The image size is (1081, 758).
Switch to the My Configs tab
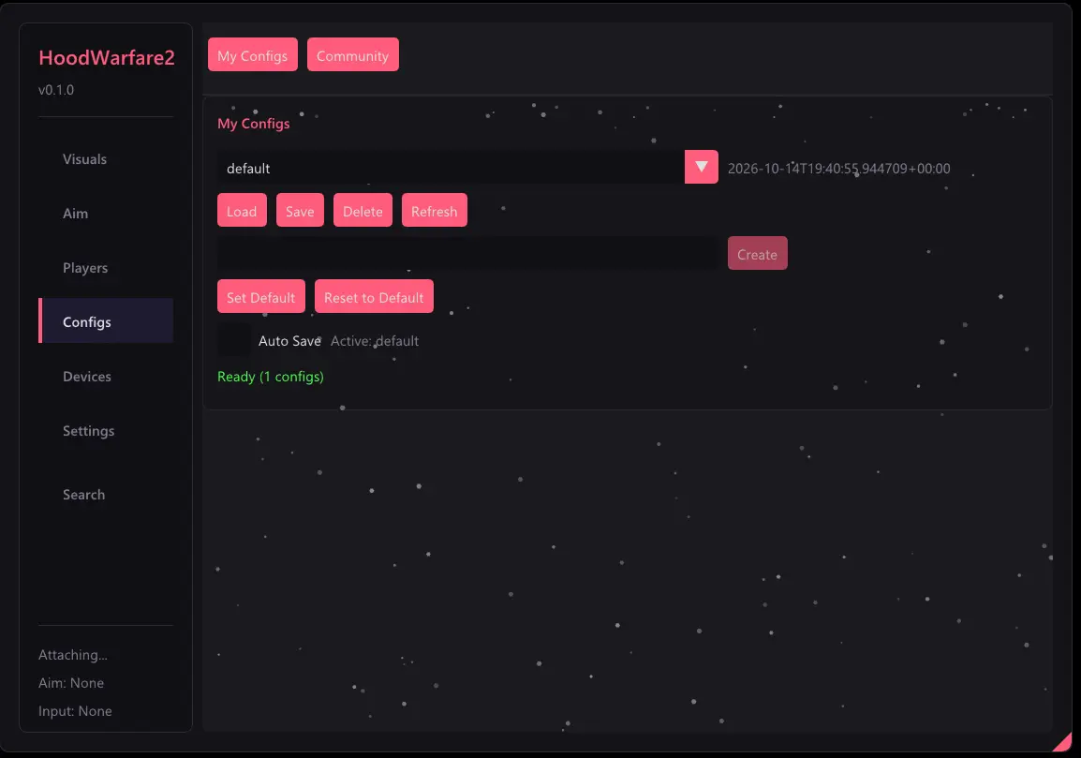pyautogui.click(x=252, y=55)
